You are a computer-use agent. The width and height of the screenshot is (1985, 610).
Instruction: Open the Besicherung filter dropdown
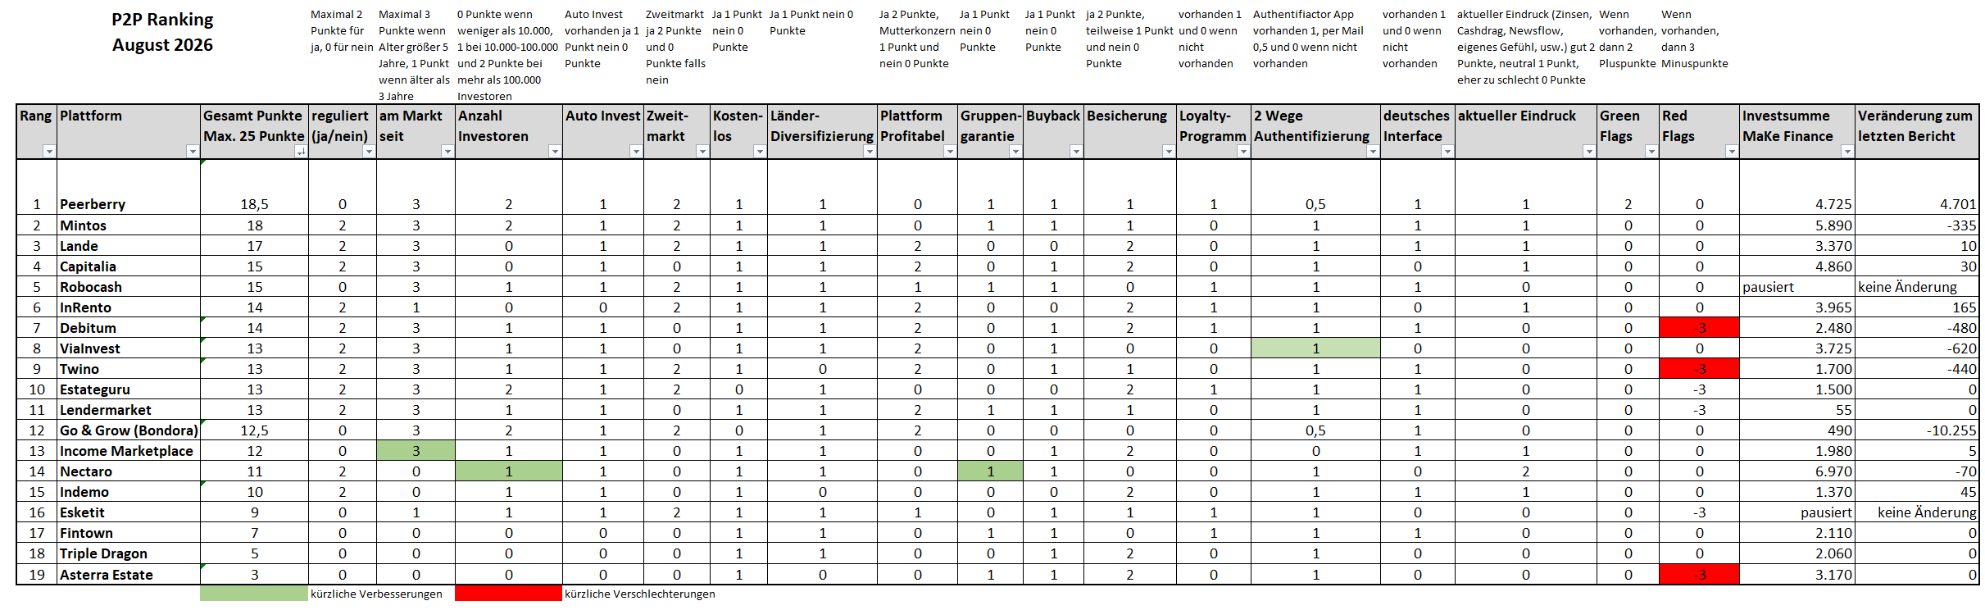coord(1169,151)
